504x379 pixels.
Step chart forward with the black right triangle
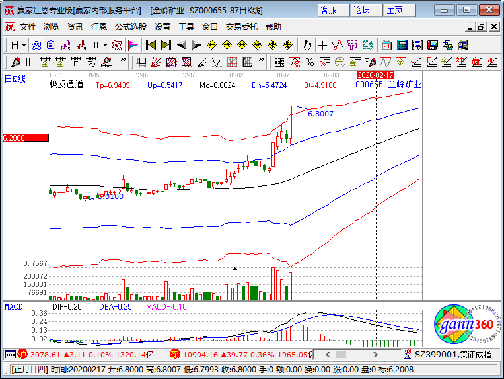(196, 45)
